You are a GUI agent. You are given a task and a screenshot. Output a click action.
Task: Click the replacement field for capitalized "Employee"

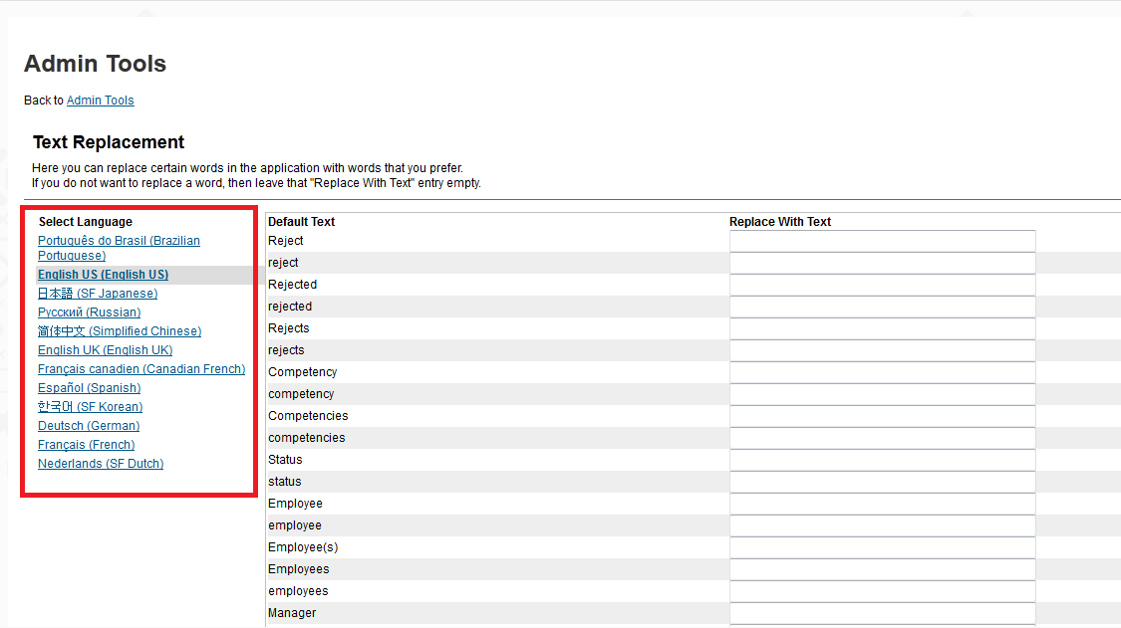(x=882, y=504)
